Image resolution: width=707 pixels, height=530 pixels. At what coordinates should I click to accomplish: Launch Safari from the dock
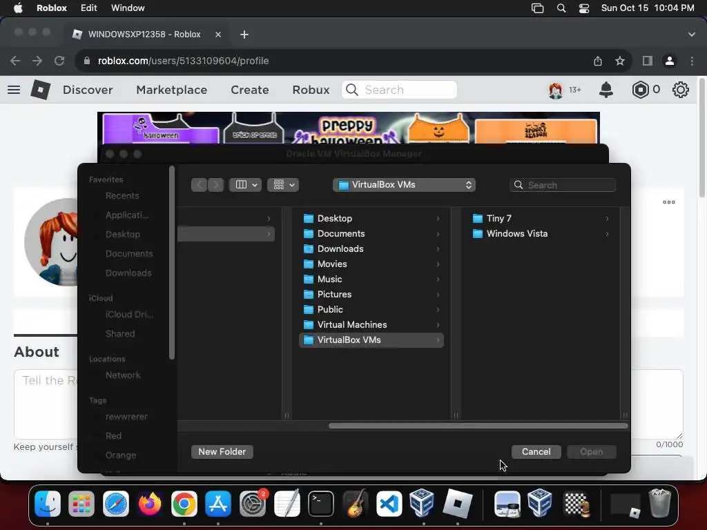(x=116, y=503)
